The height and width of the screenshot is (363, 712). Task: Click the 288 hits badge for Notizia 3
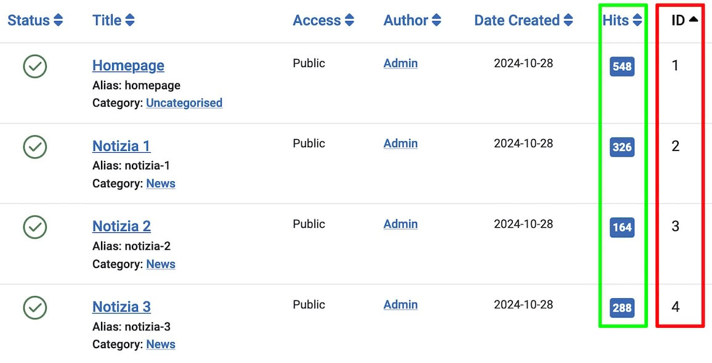(x=622, y=308)
